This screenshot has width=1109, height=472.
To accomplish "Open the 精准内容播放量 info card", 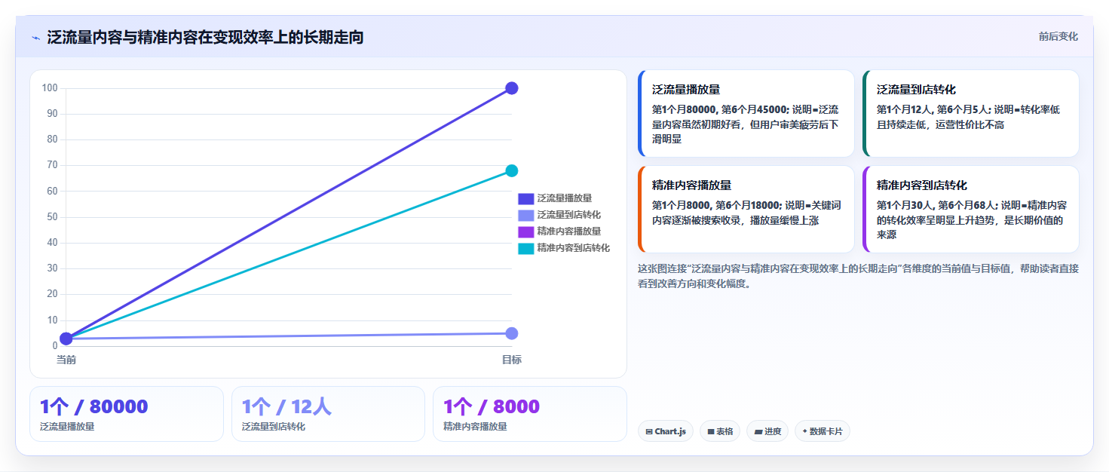I will pyautogui.click(x=746, y=210).
